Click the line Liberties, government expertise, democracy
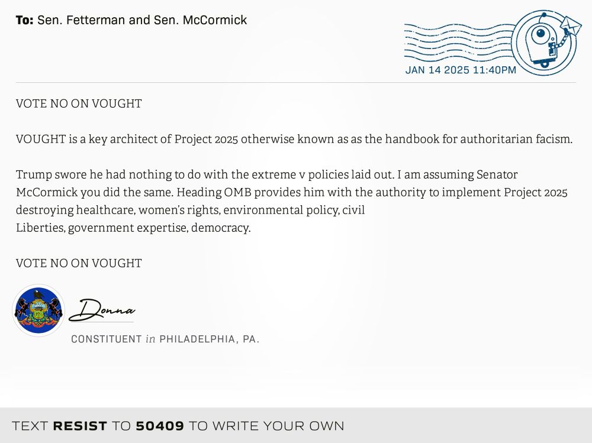Screen dimensions: 592x443 133,228
